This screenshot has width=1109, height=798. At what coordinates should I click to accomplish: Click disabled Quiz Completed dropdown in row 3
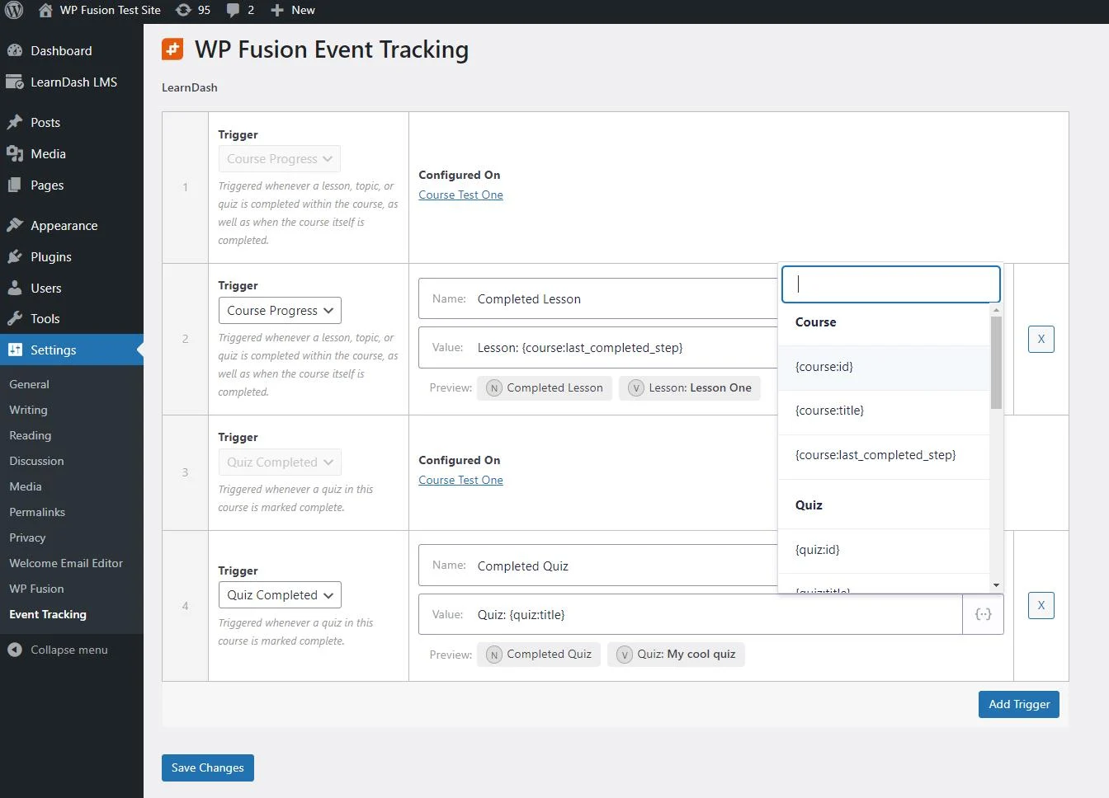click(x=280, y=462)
